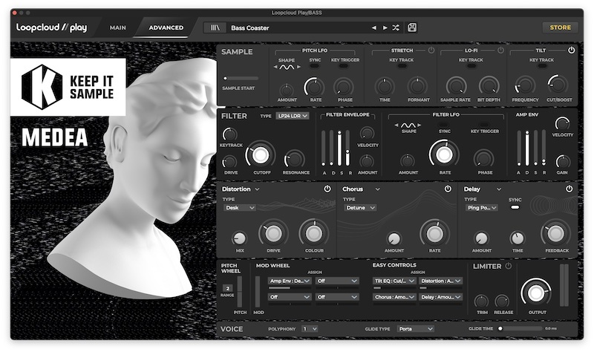This screenshot has height=352, width=594.
Task: Go to the previous preset arrow
Action: click(x=374, y=28)
